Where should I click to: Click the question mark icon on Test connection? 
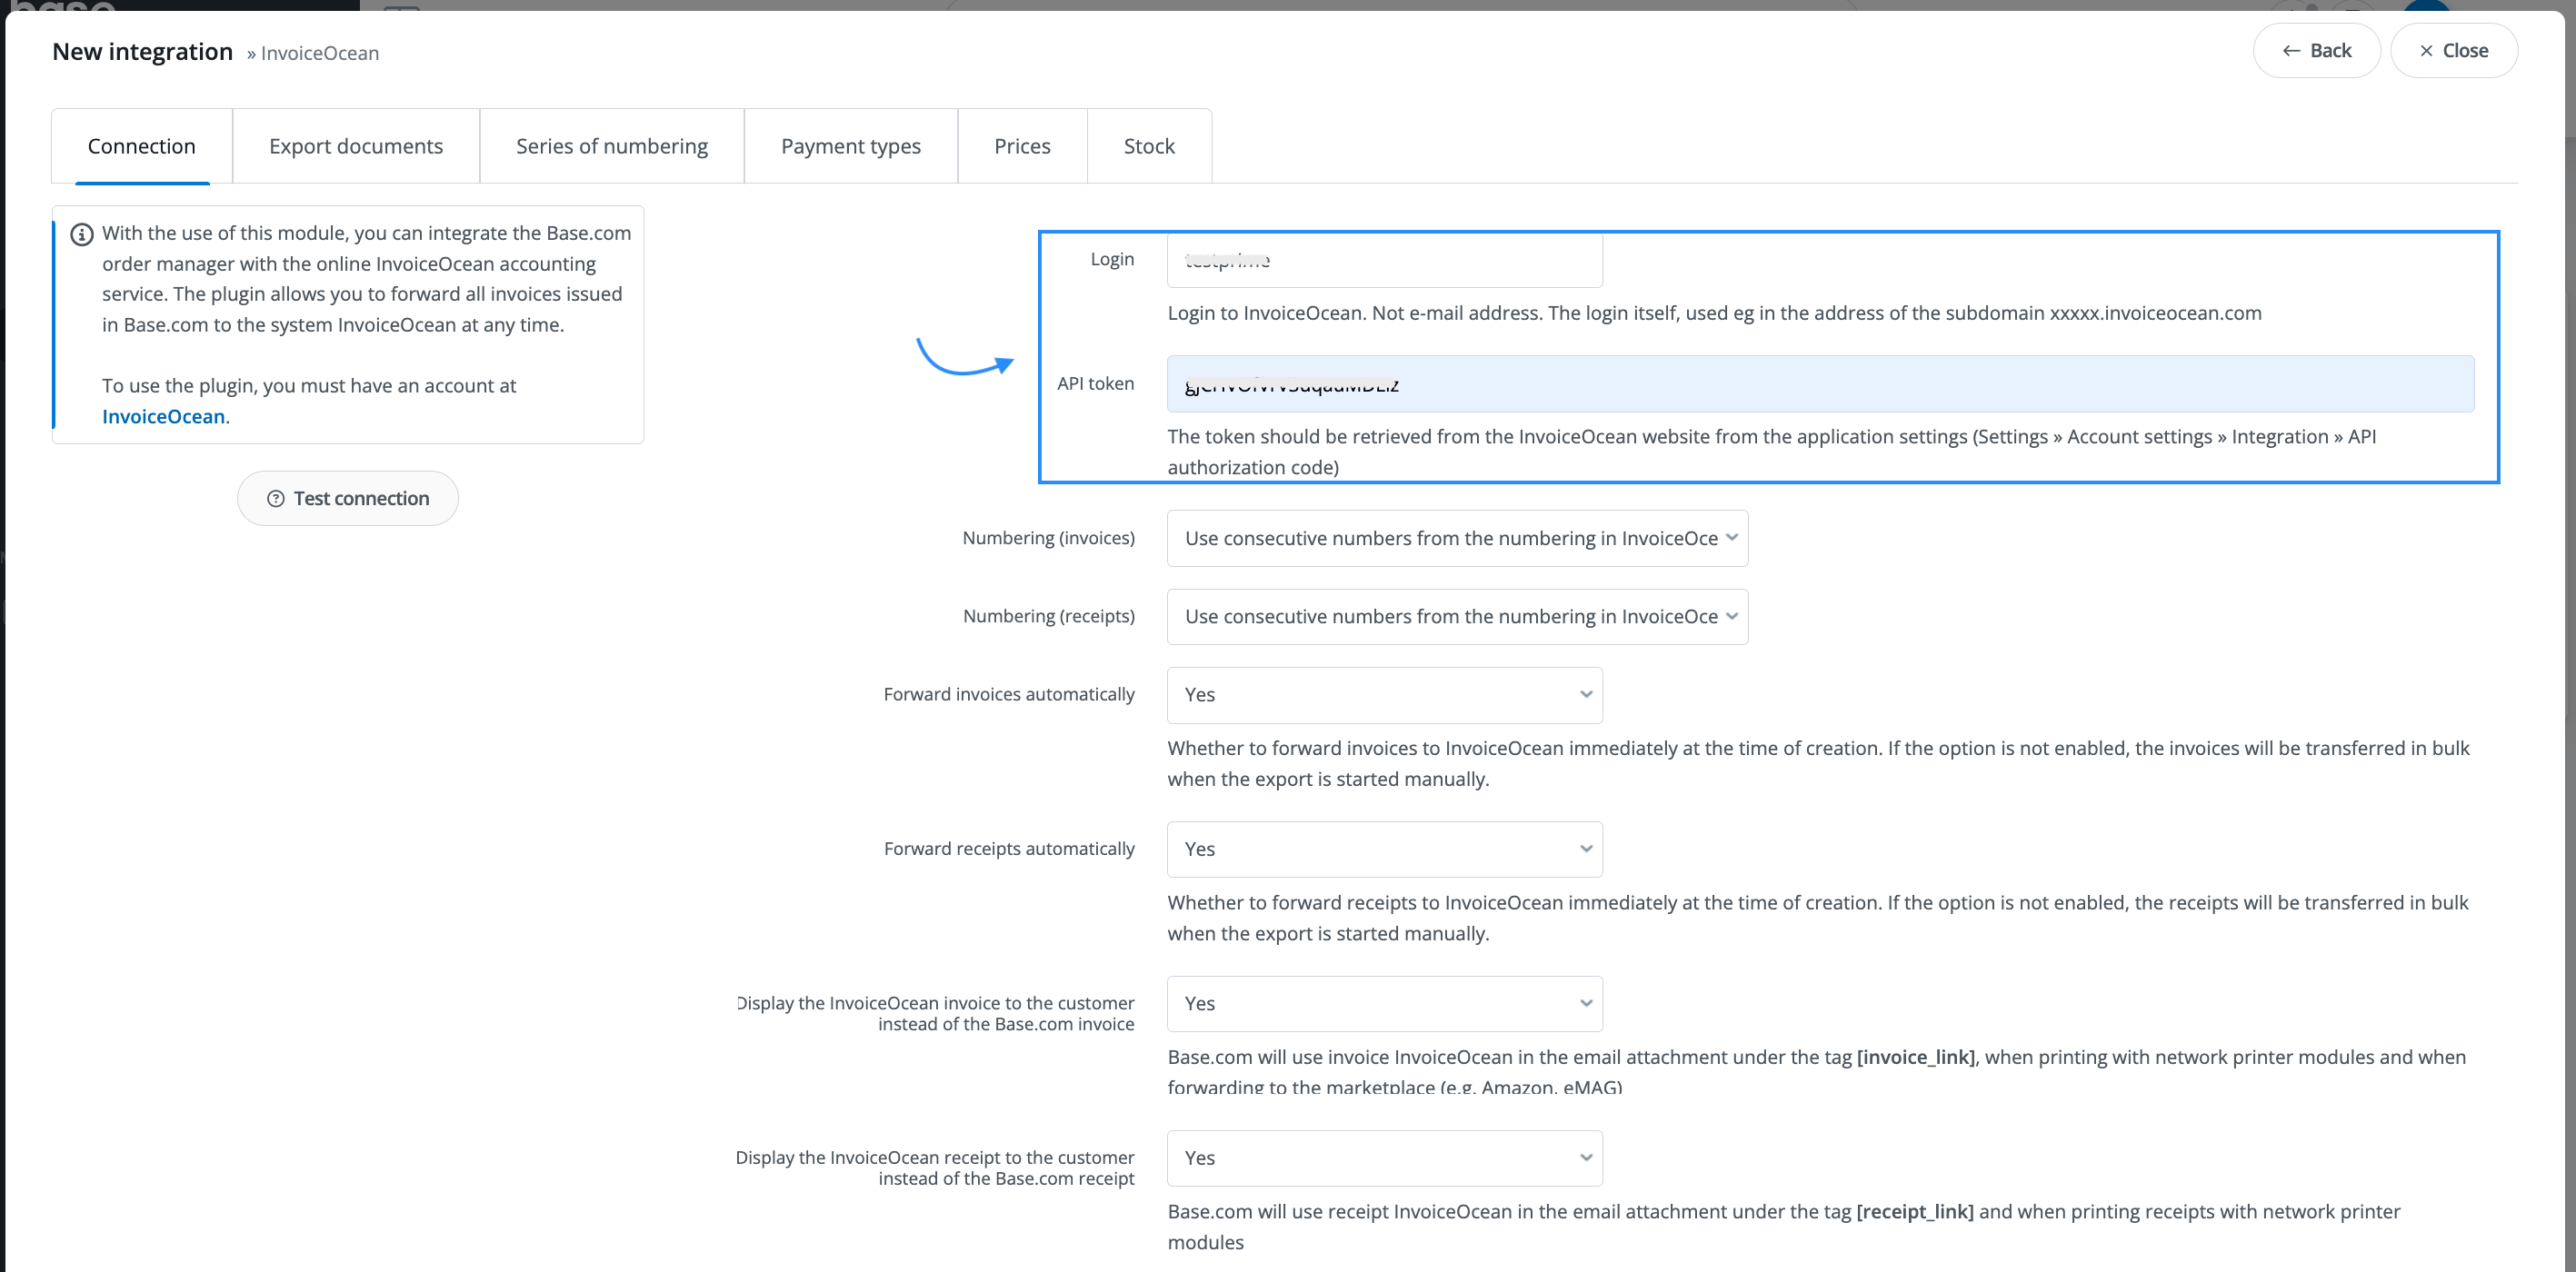coord(276,499)
